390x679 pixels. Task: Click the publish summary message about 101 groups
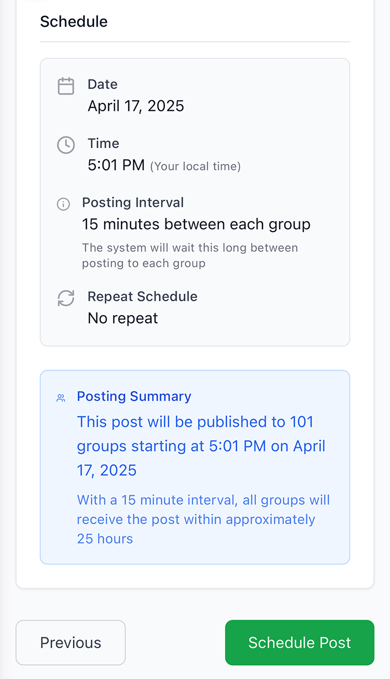click(x=201, y=445)
